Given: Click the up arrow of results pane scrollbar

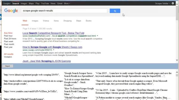Looking at the screenshot, I should point(177,72).
